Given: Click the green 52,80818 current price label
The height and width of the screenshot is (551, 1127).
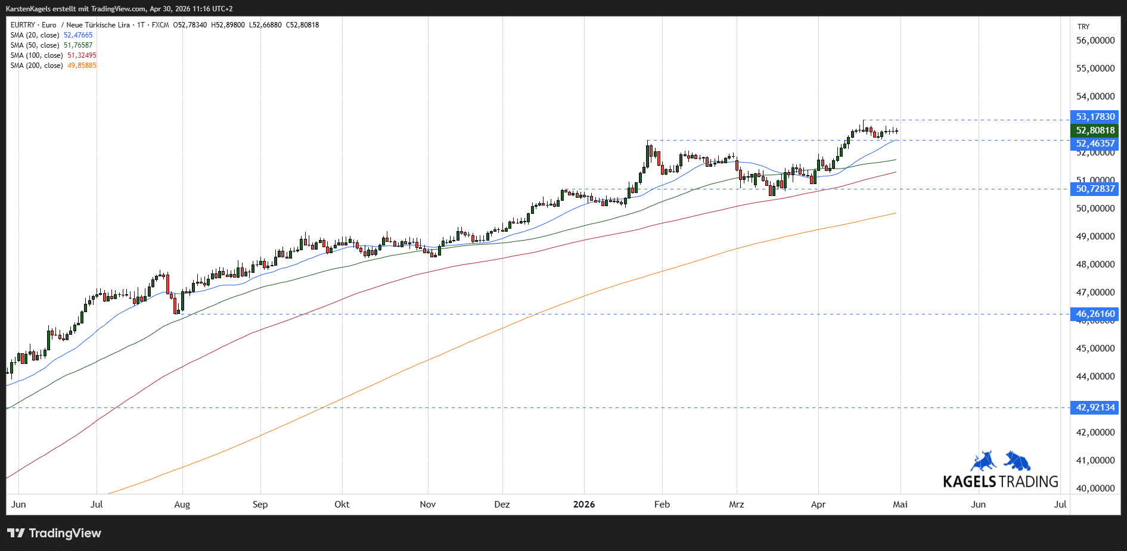Looking at the screenshot, I should coord(1095,130).
